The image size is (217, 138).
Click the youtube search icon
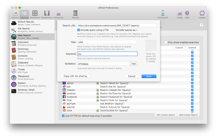(64, 93)
